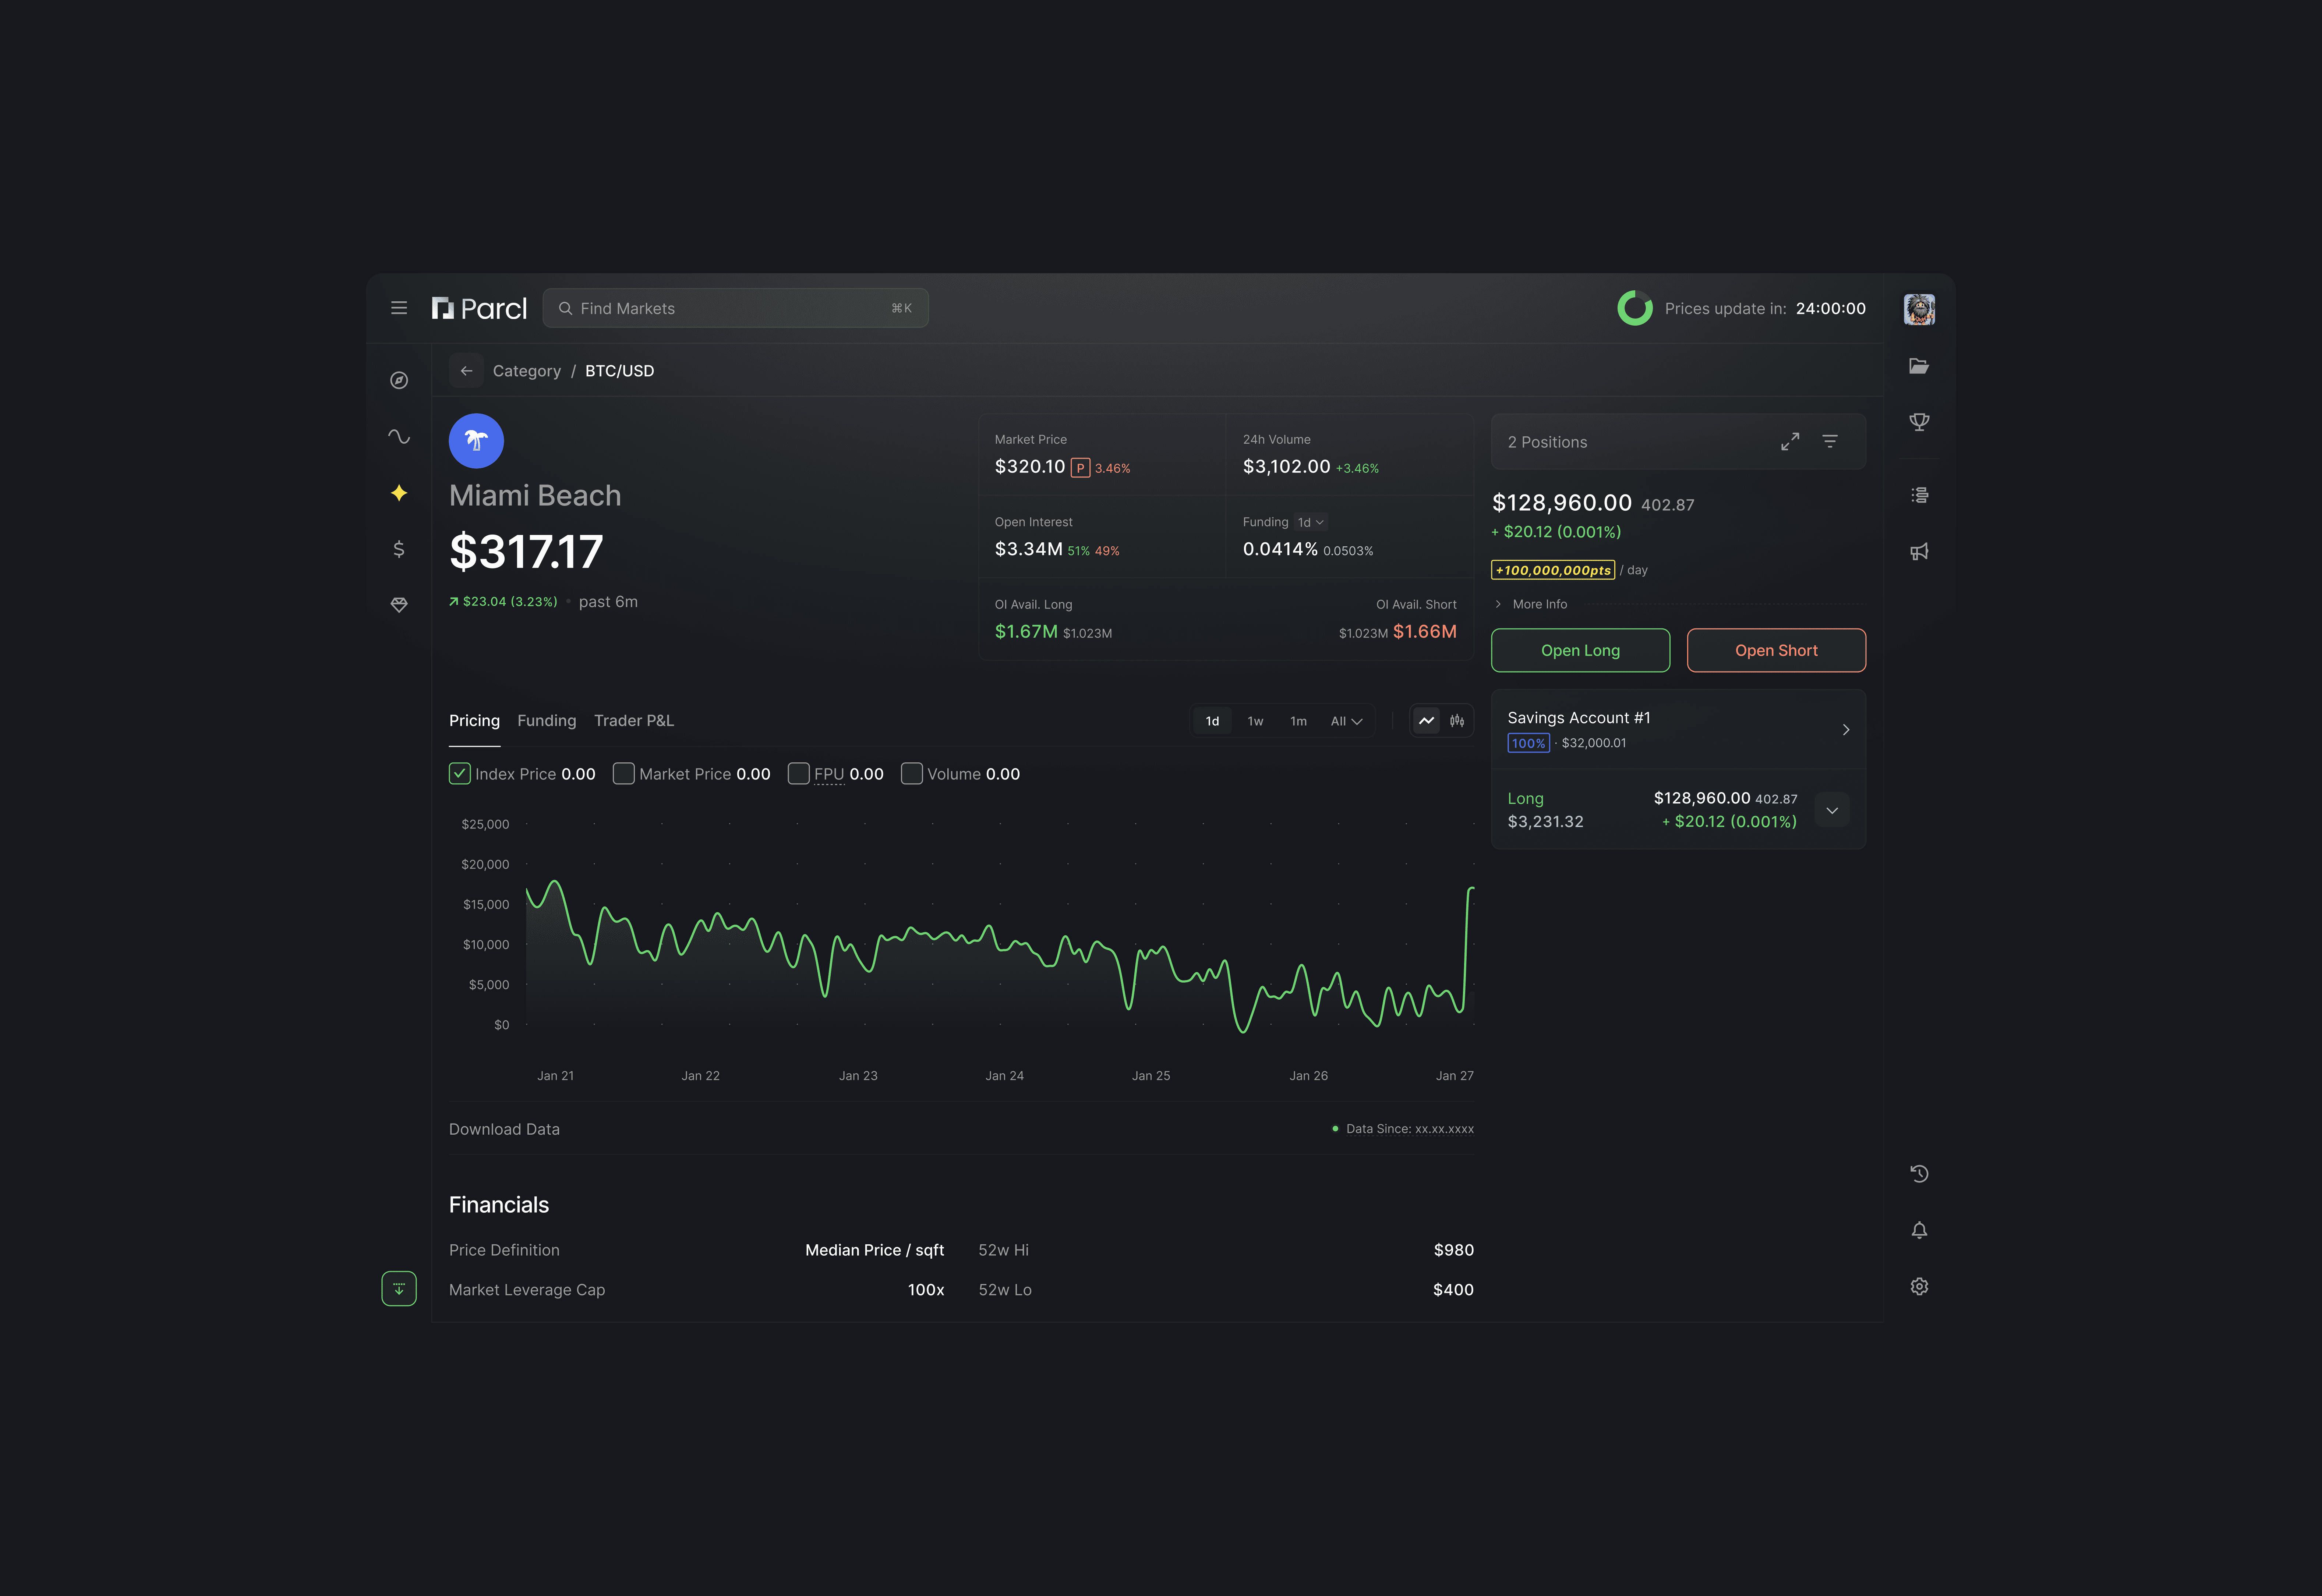Image resolution: width=2322 pixels, height=1596 pixels.
Task: Open the megaphone announcements icon
Action: click(1919, 551)
